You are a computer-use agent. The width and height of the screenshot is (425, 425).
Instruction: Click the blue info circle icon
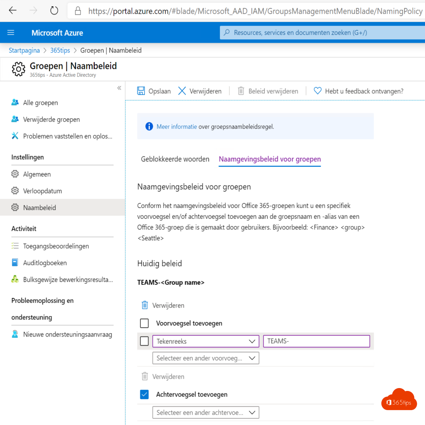pos(149,126)
